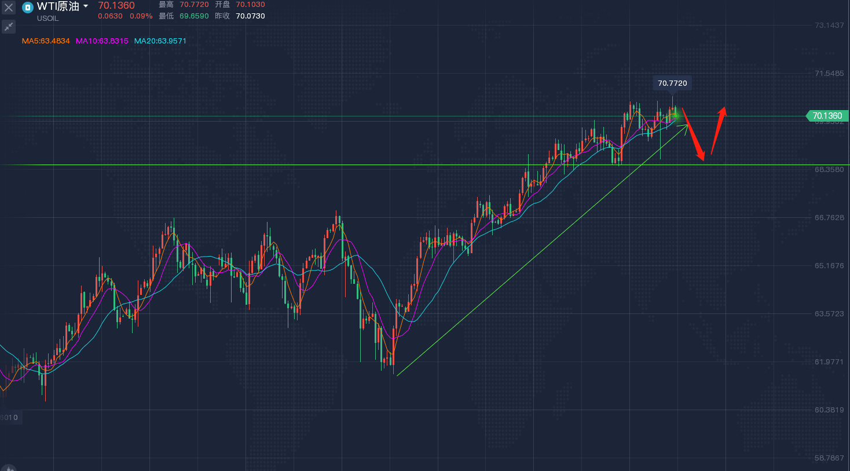This screenshot has height=471, width=850.
Task: Click the 61.9771 price axis label
Action: pos(829,362)
